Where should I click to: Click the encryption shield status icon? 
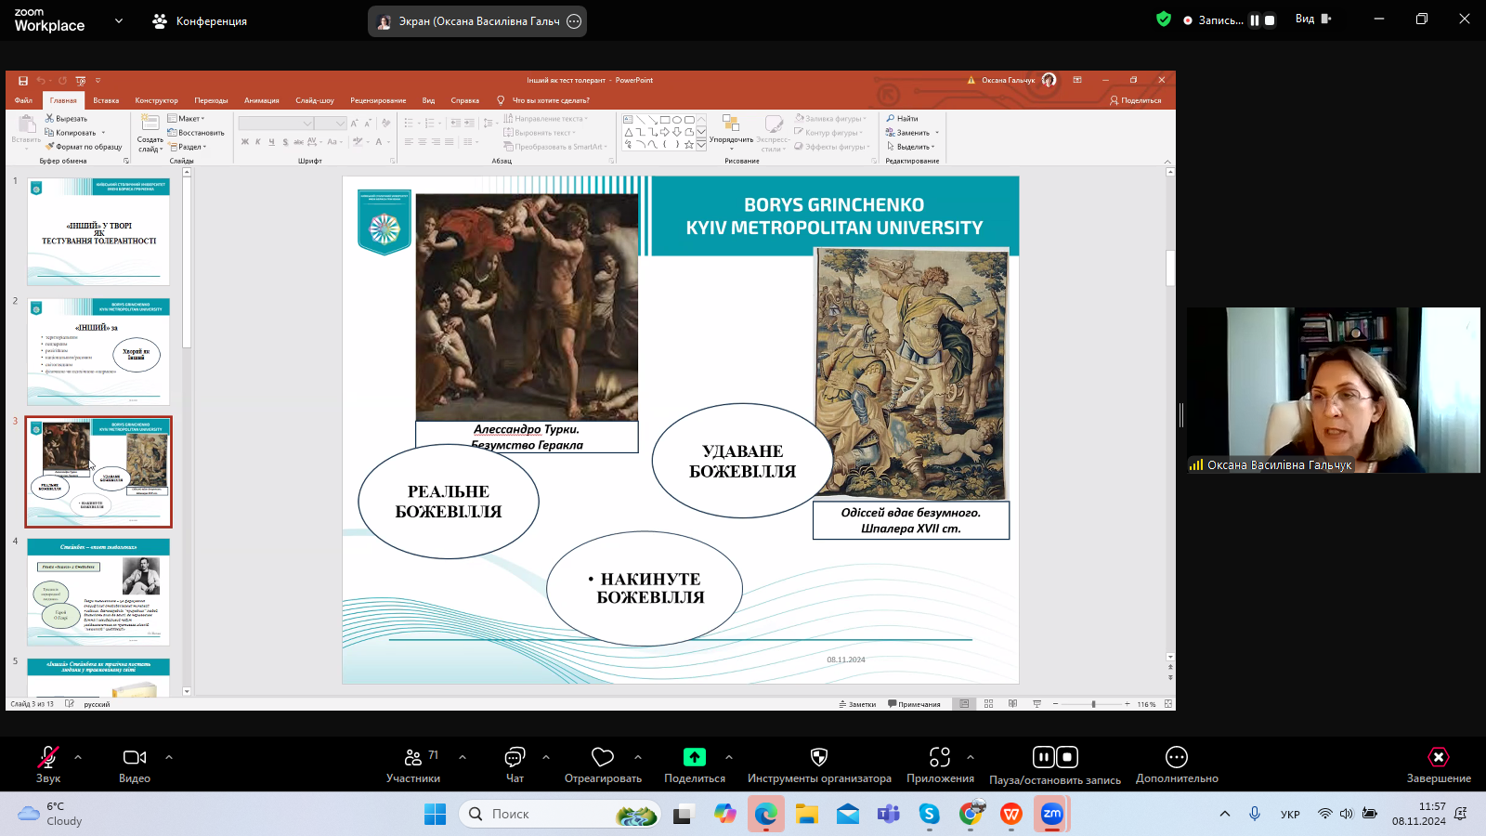click(1164, 19)
